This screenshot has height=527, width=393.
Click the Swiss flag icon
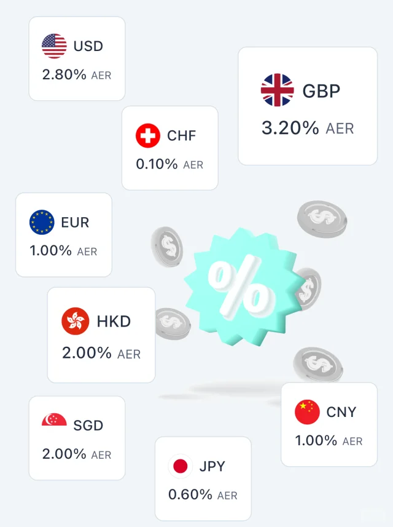click(148, 135)
